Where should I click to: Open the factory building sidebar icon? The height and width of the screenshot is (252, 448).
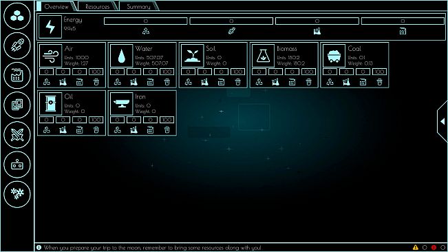tap(17, 76)
